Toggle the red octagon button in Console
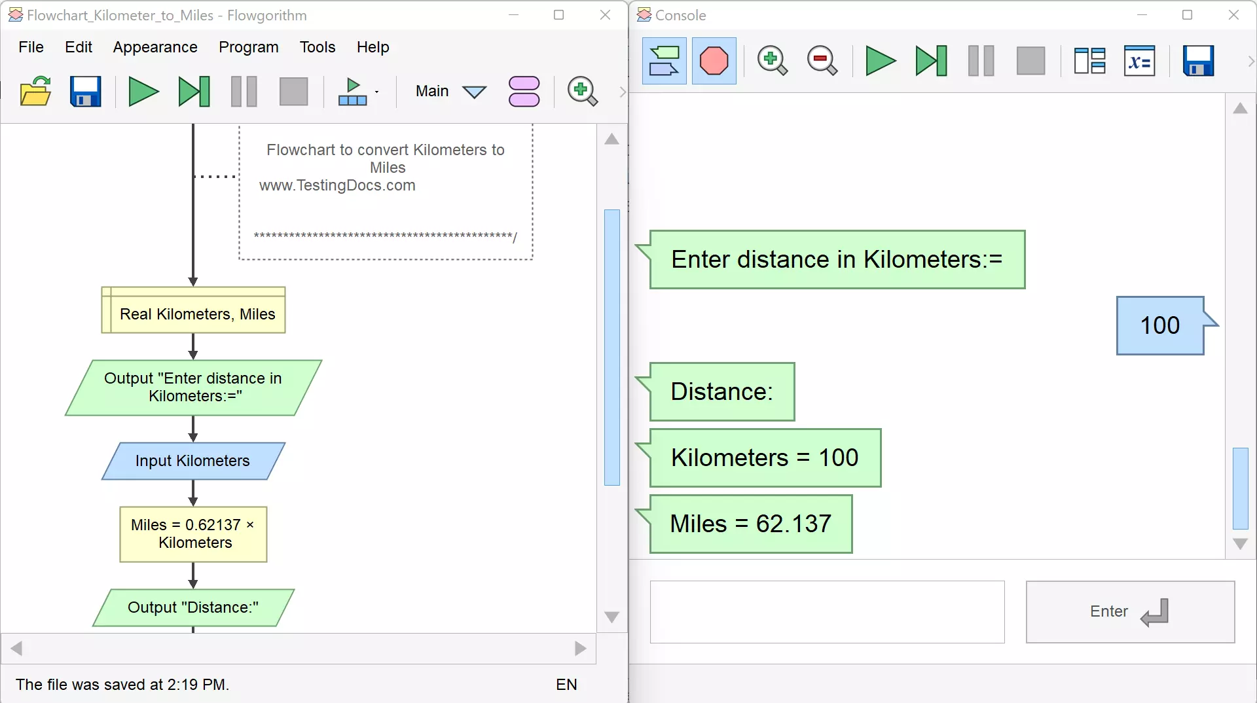The width and height of the screenshot is (1257, 703). (714, 62)
